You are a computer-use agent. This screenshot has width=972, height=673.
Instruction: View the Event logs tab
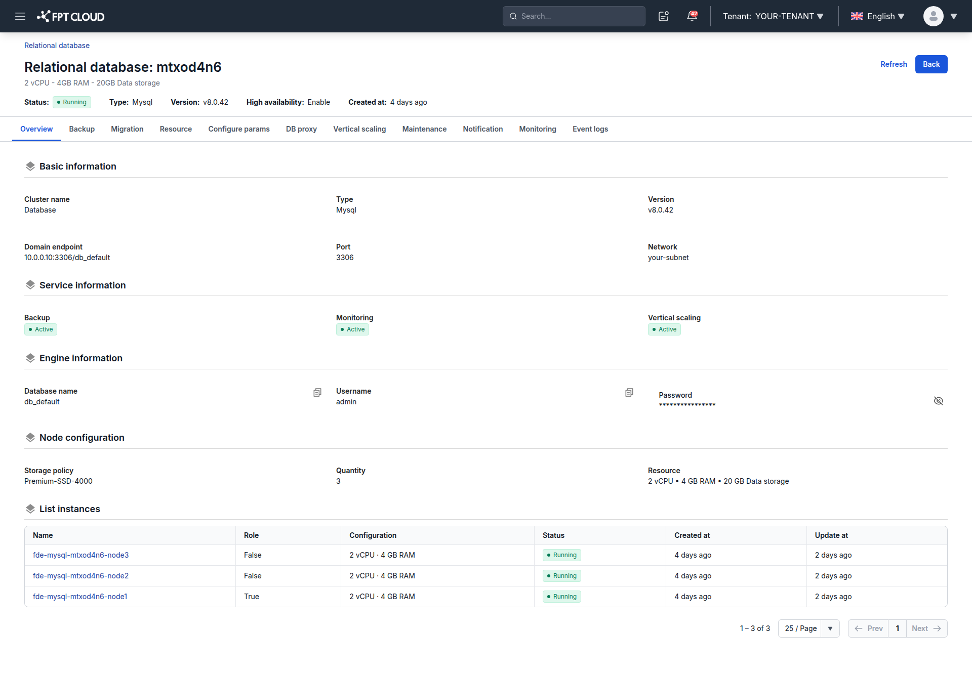coord(590,129)
